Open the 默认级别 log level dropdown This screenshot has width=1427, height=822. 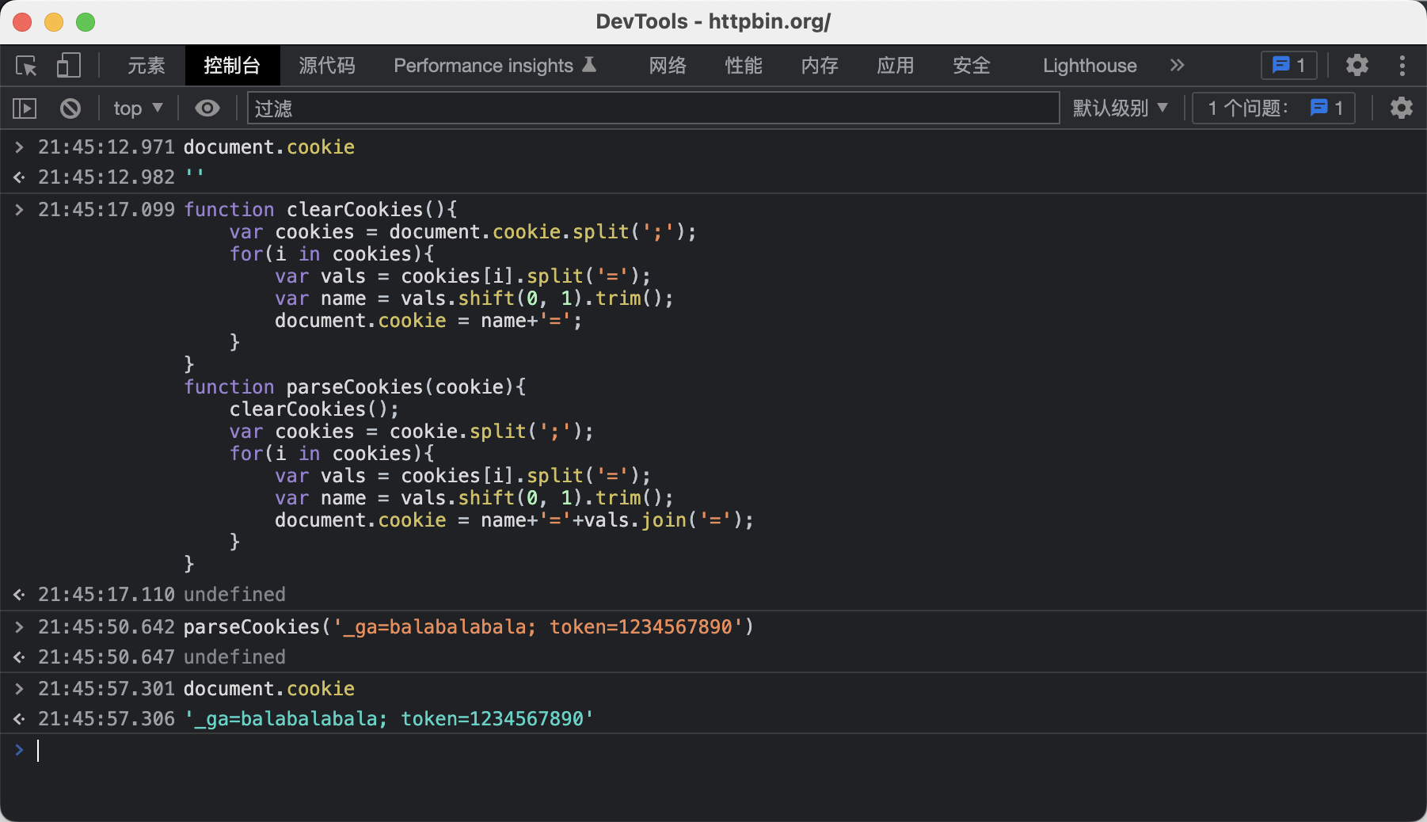tap(1121, 108)
